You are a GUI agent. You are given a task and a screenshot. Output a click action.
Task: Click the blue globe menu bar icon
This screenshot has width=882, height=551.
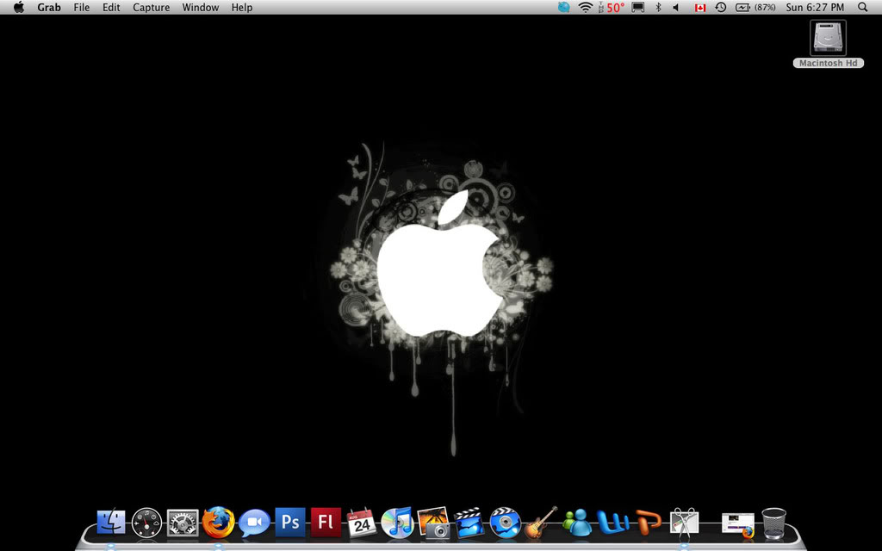pos(563,7)
